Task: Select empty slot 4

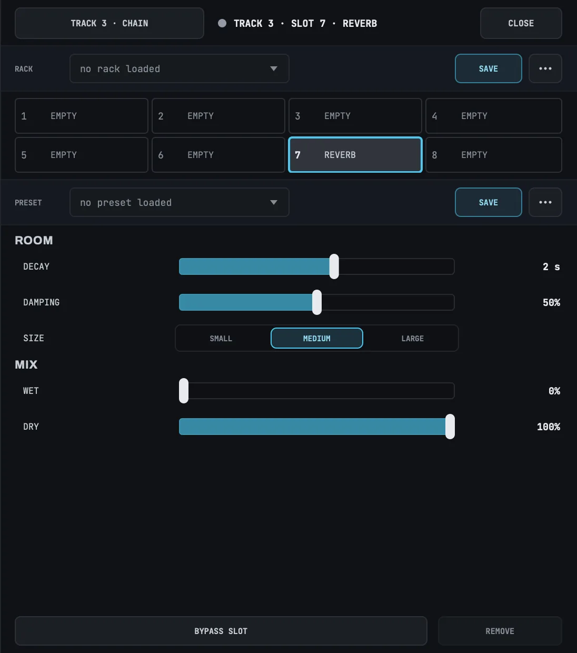Action: (494, 116)
